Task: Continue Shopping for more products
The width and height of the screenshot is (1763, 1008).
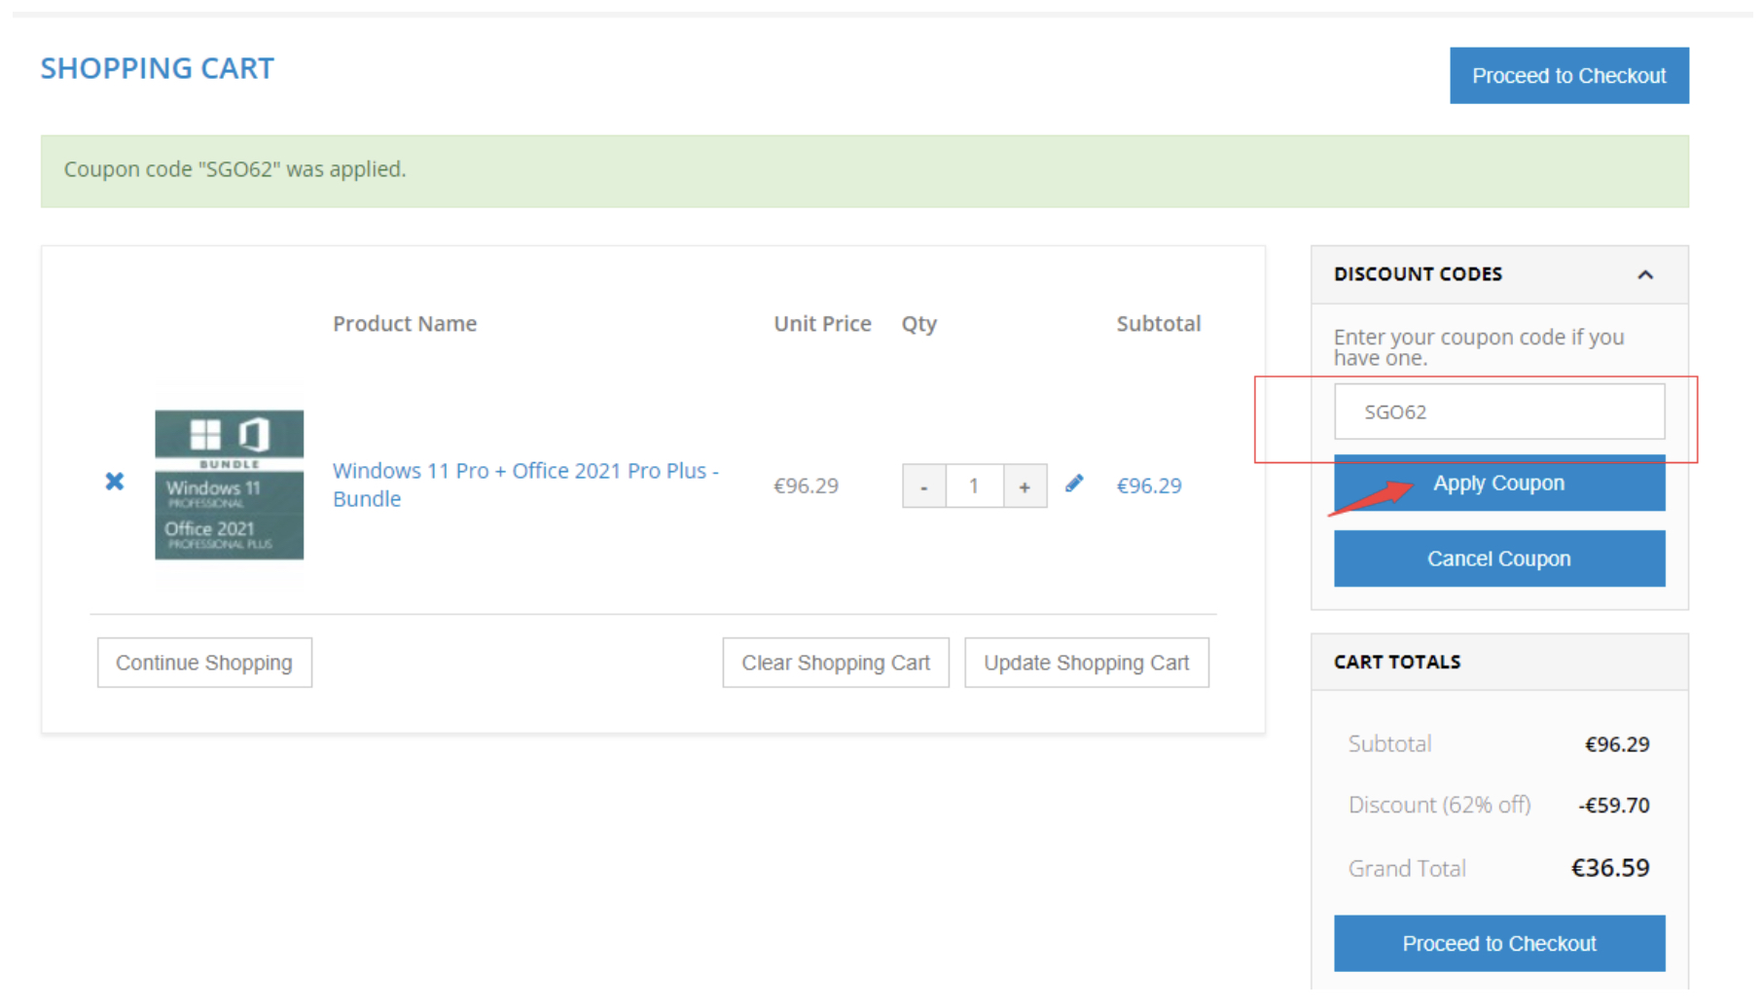Action: (x=203, y=662)
